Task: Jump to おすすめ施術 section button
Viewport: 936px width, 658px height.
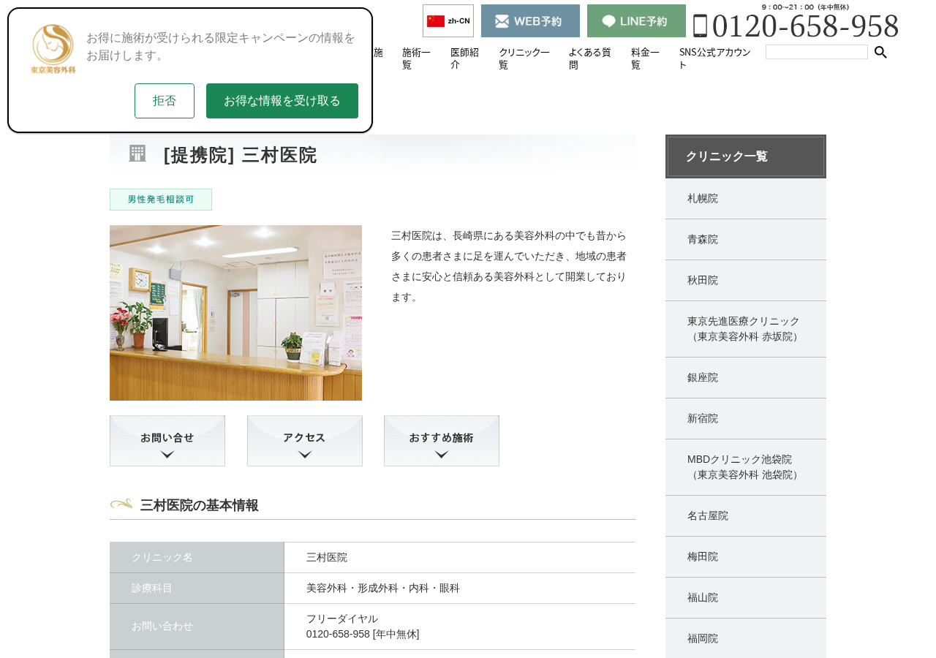Action: click(442, 441)
